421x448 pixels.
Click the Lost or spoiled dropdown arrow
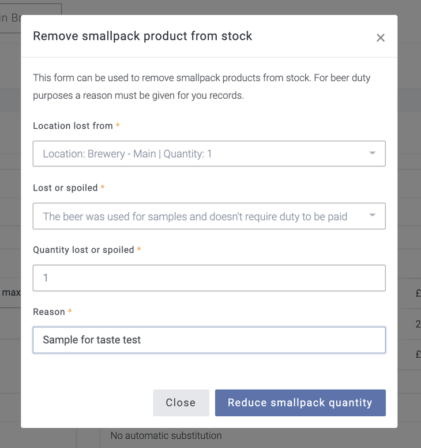[373, 216]
